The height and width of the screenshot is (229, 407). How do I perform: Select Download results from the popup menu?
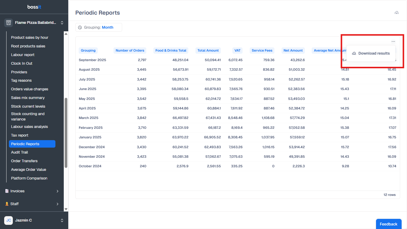click(x=371, y=53)
